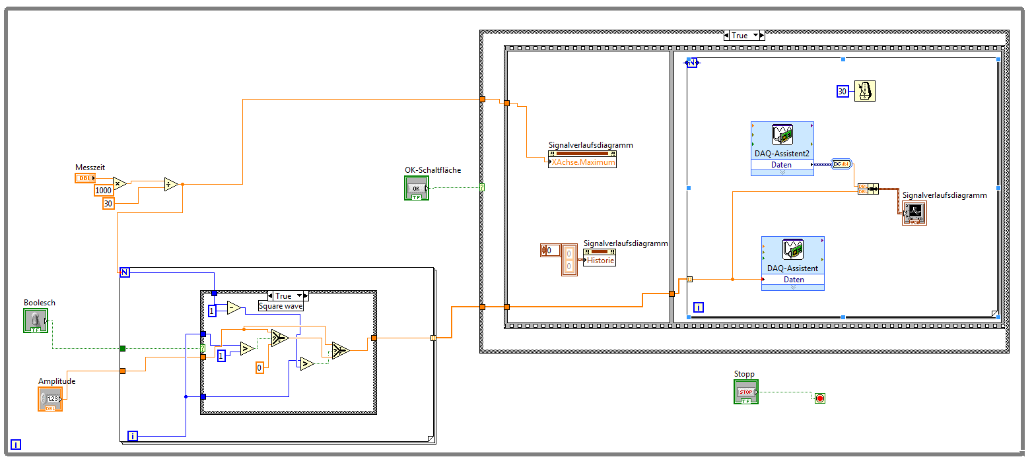Expand the DAQ-Assistent2 node bottom chevron
1034x463 pixels.
tap(782, 173)
